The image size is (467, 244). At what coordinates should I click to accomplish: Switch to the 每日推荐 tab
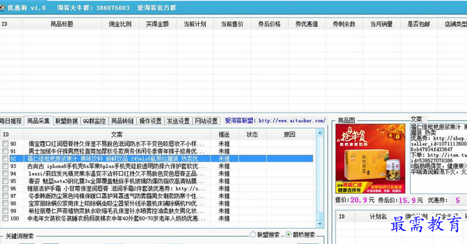tap(11, 121)
